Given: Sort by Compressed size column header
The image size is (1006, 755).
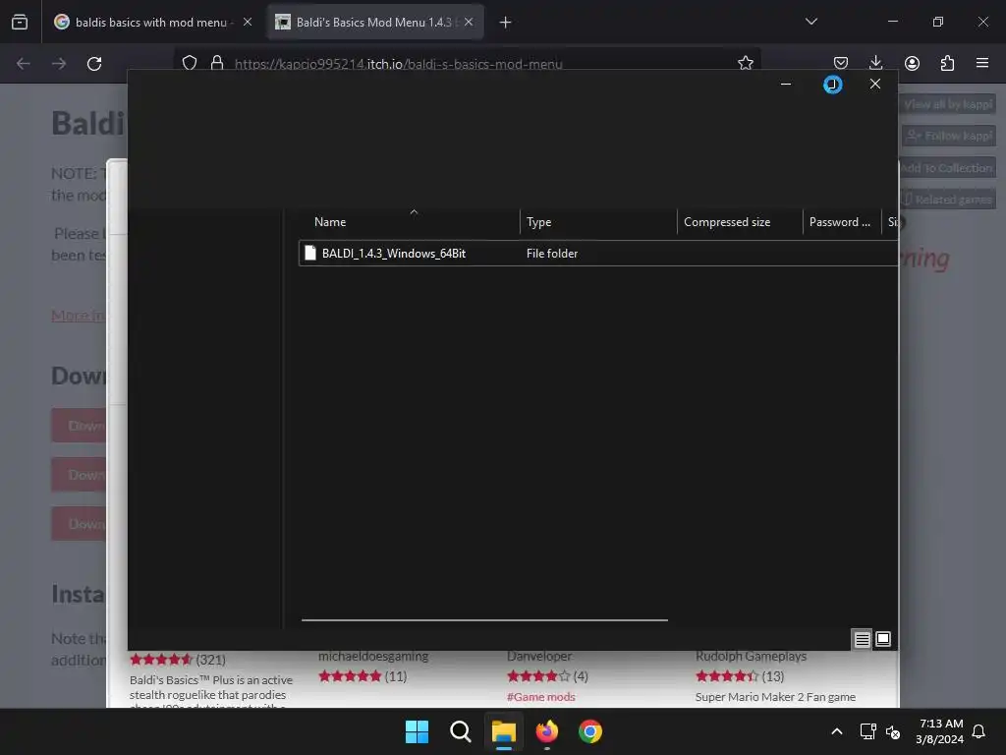Looking at the screenshot, I should click(726, 221).
